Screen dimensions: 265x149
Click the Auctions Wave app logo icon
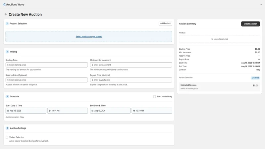coord(4,4)
